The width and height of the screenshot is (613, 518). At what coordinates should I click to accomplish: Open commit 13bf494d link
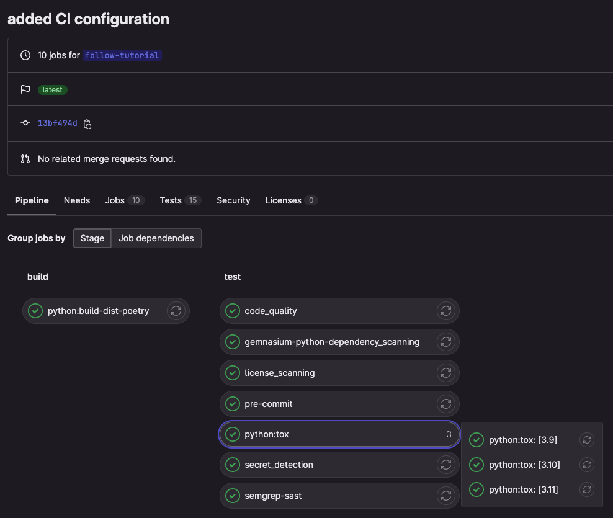58,123
